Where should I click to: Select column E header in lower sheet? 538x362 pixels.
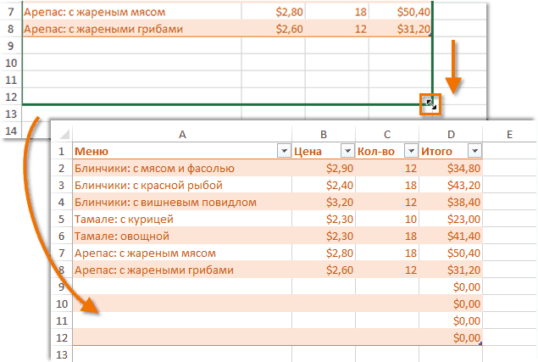coord(510,134)
